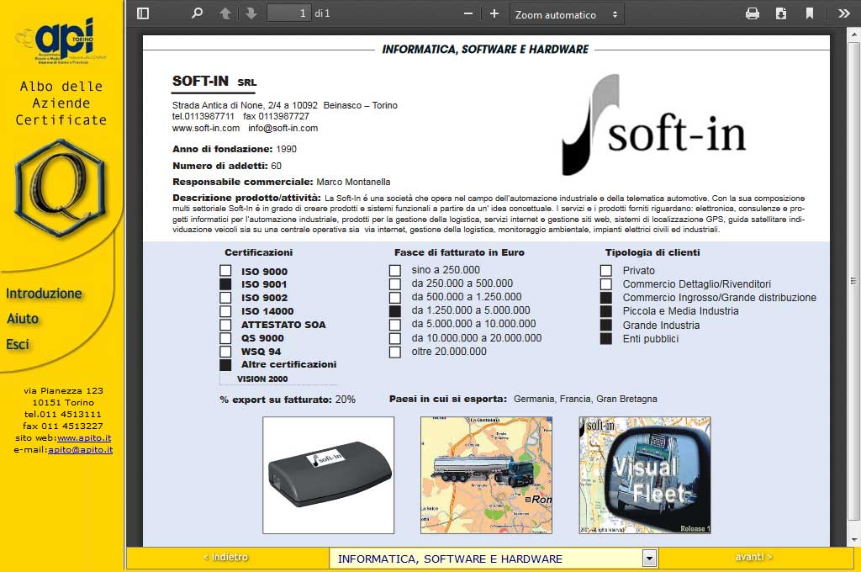Open the www.apito.it website link

coord(84,438)
